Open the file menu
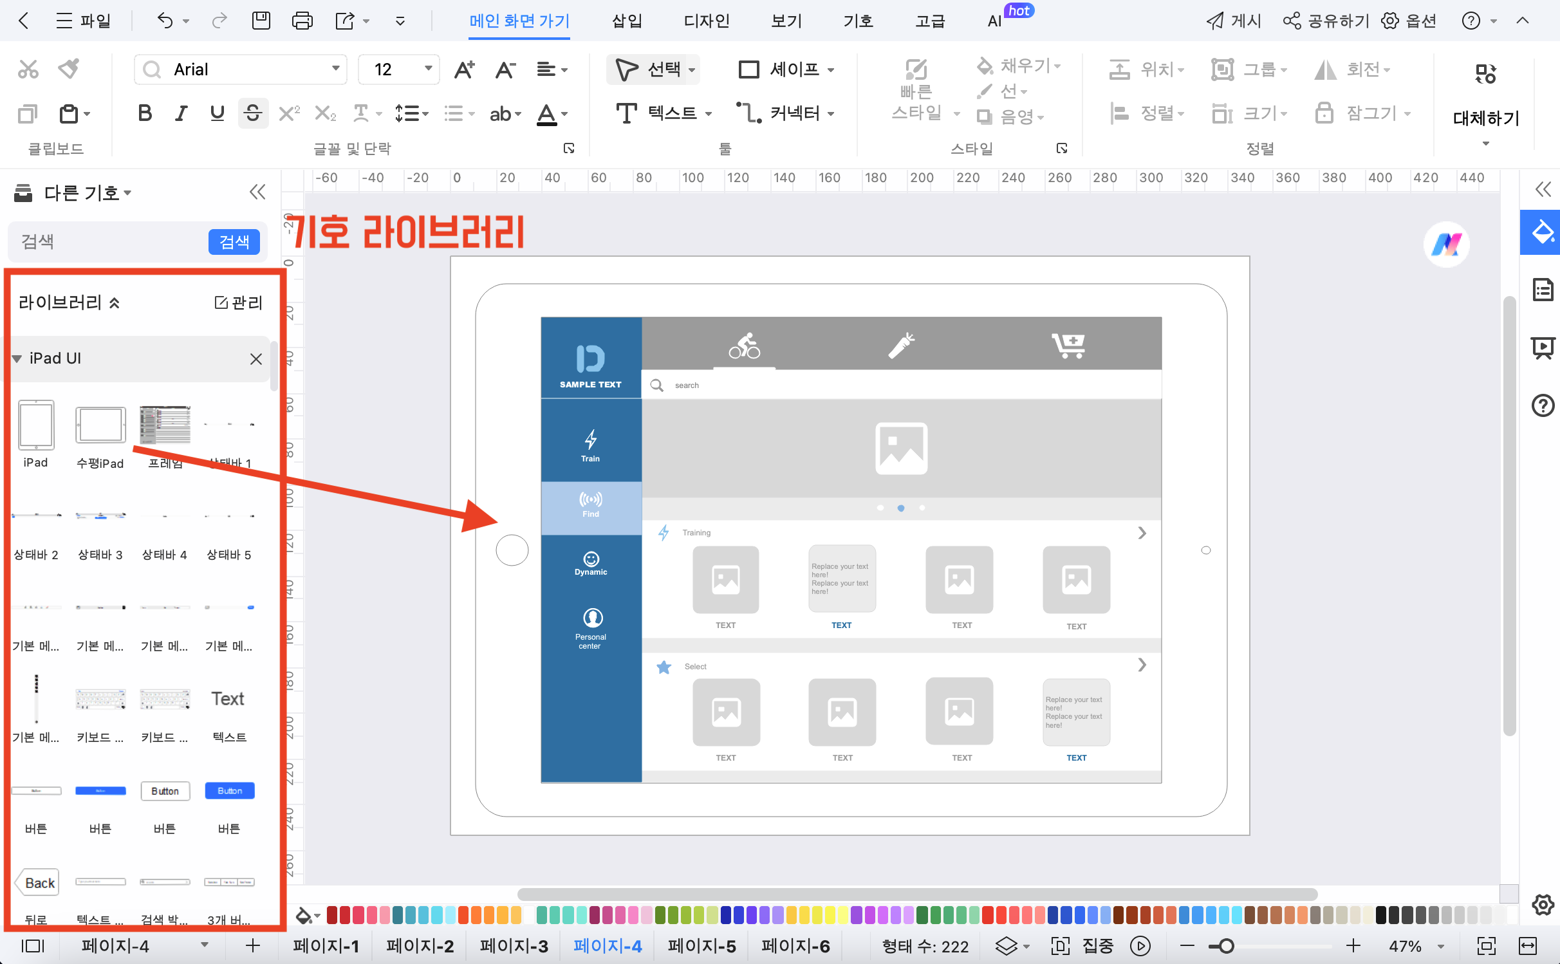This screenshot has width=1560, height=964. (x=82, y=21)
